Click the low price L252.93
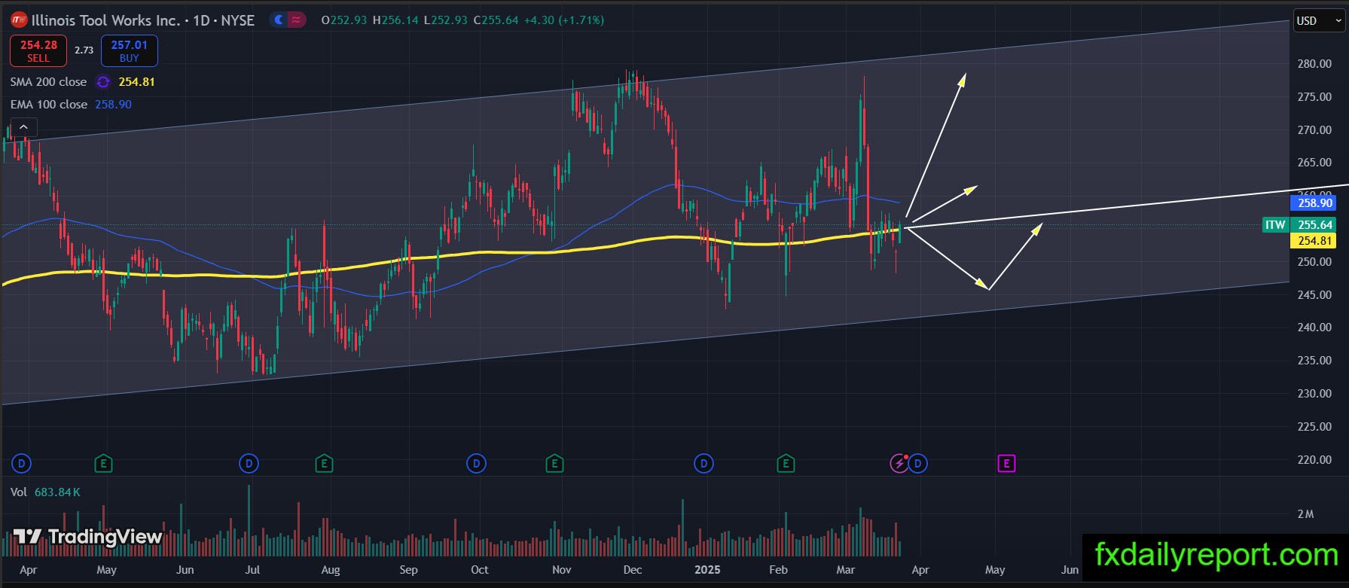The height and width of the screenshot is (588, 1349). [x=446, y=20]
